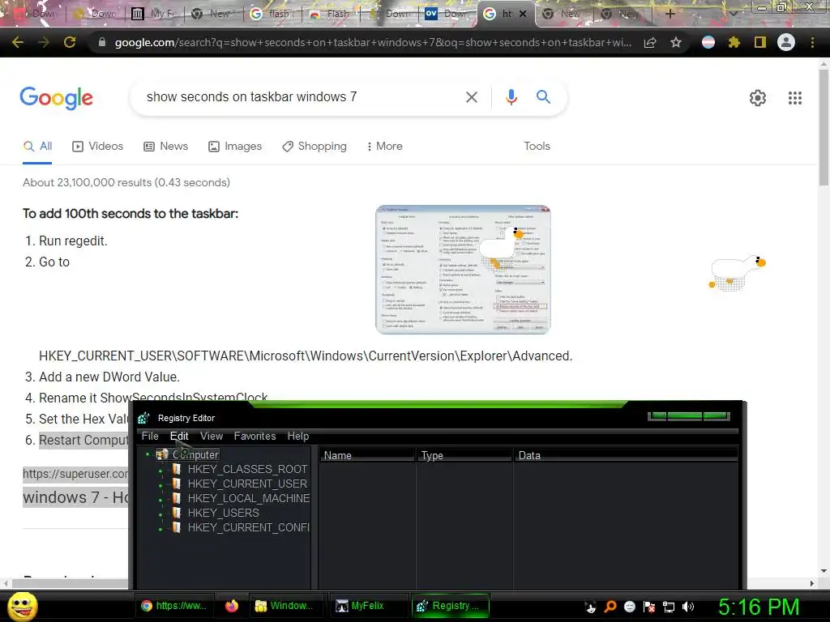Switch to Images results
830x622 pixels.
point(235,146)
